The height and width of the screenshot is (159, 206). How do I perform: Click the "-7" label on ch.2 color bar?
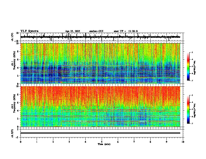pos(192,123)
